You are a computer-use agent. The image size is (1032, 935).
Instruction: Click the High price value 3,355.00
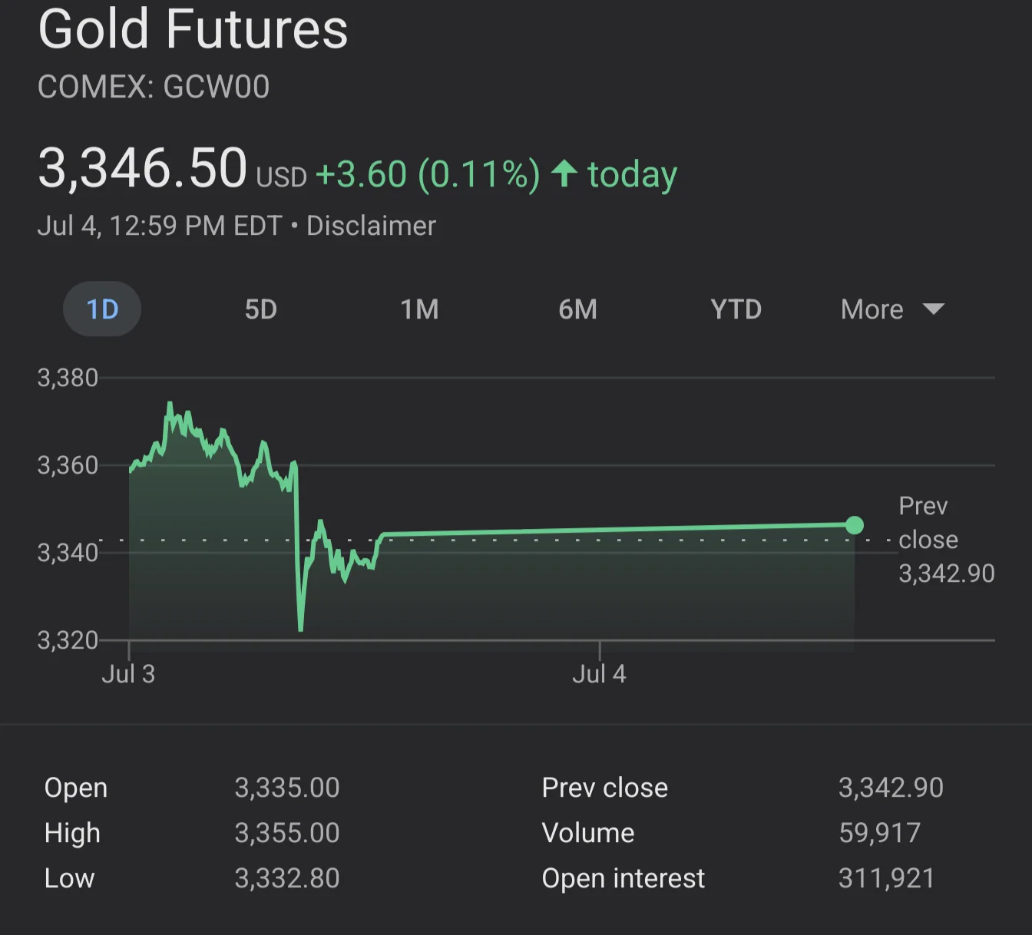pyautogui.click(x=286, y=833)
